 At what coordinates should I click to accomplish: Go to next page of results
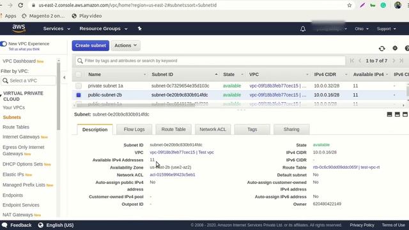point(394,61)
